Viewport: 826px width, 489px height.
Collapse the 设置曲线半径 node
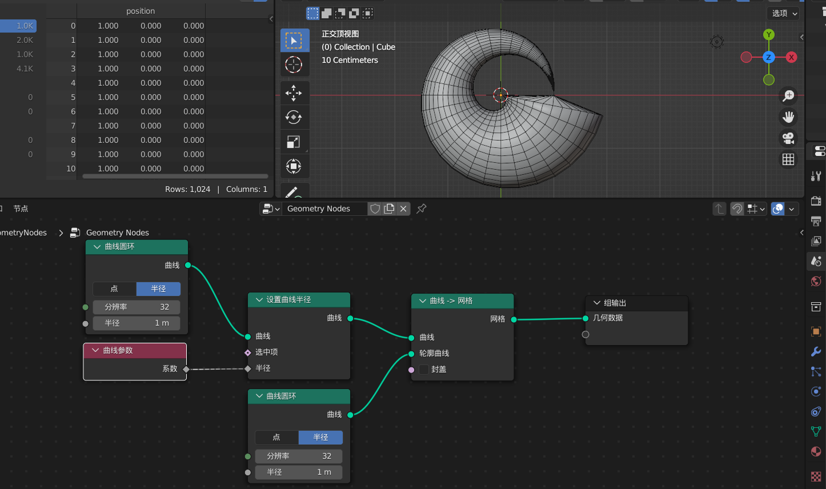pyautogui.click(x=259, y=300)
